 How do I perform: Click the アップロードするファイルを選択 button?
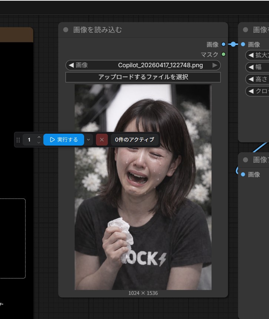(x=143, y=77)
